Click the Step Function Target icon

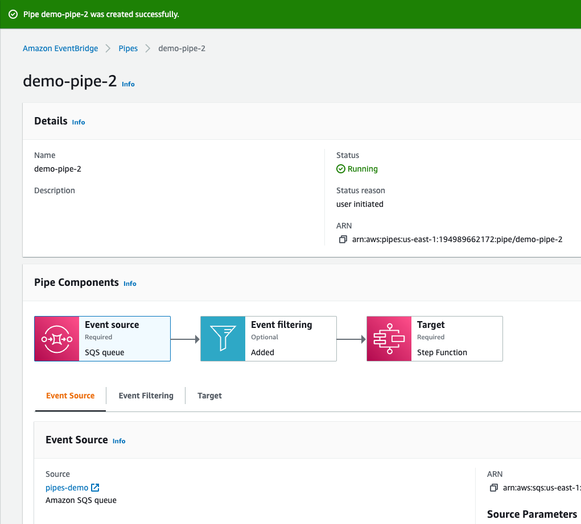click(x=389, y=339)
